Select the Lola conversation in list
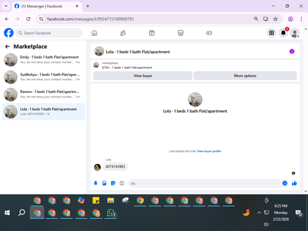This screenshot has width=308, height=231. coord(43,111)
